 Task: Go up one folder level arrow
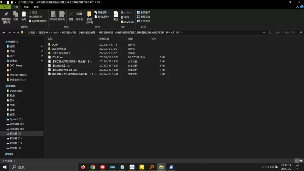pyautogui.click(x=18, y=33)
